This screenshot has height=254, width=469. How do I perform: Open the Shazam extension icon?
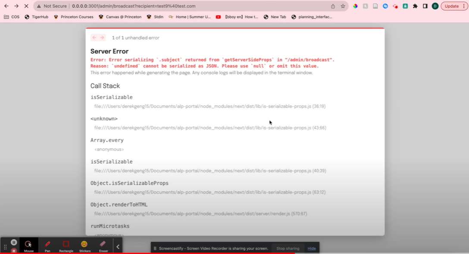[385, 6]
